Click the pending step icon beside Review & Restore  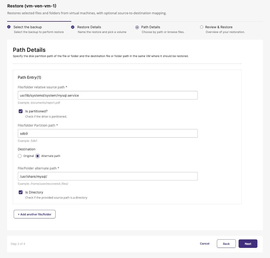tap(202, 27)
